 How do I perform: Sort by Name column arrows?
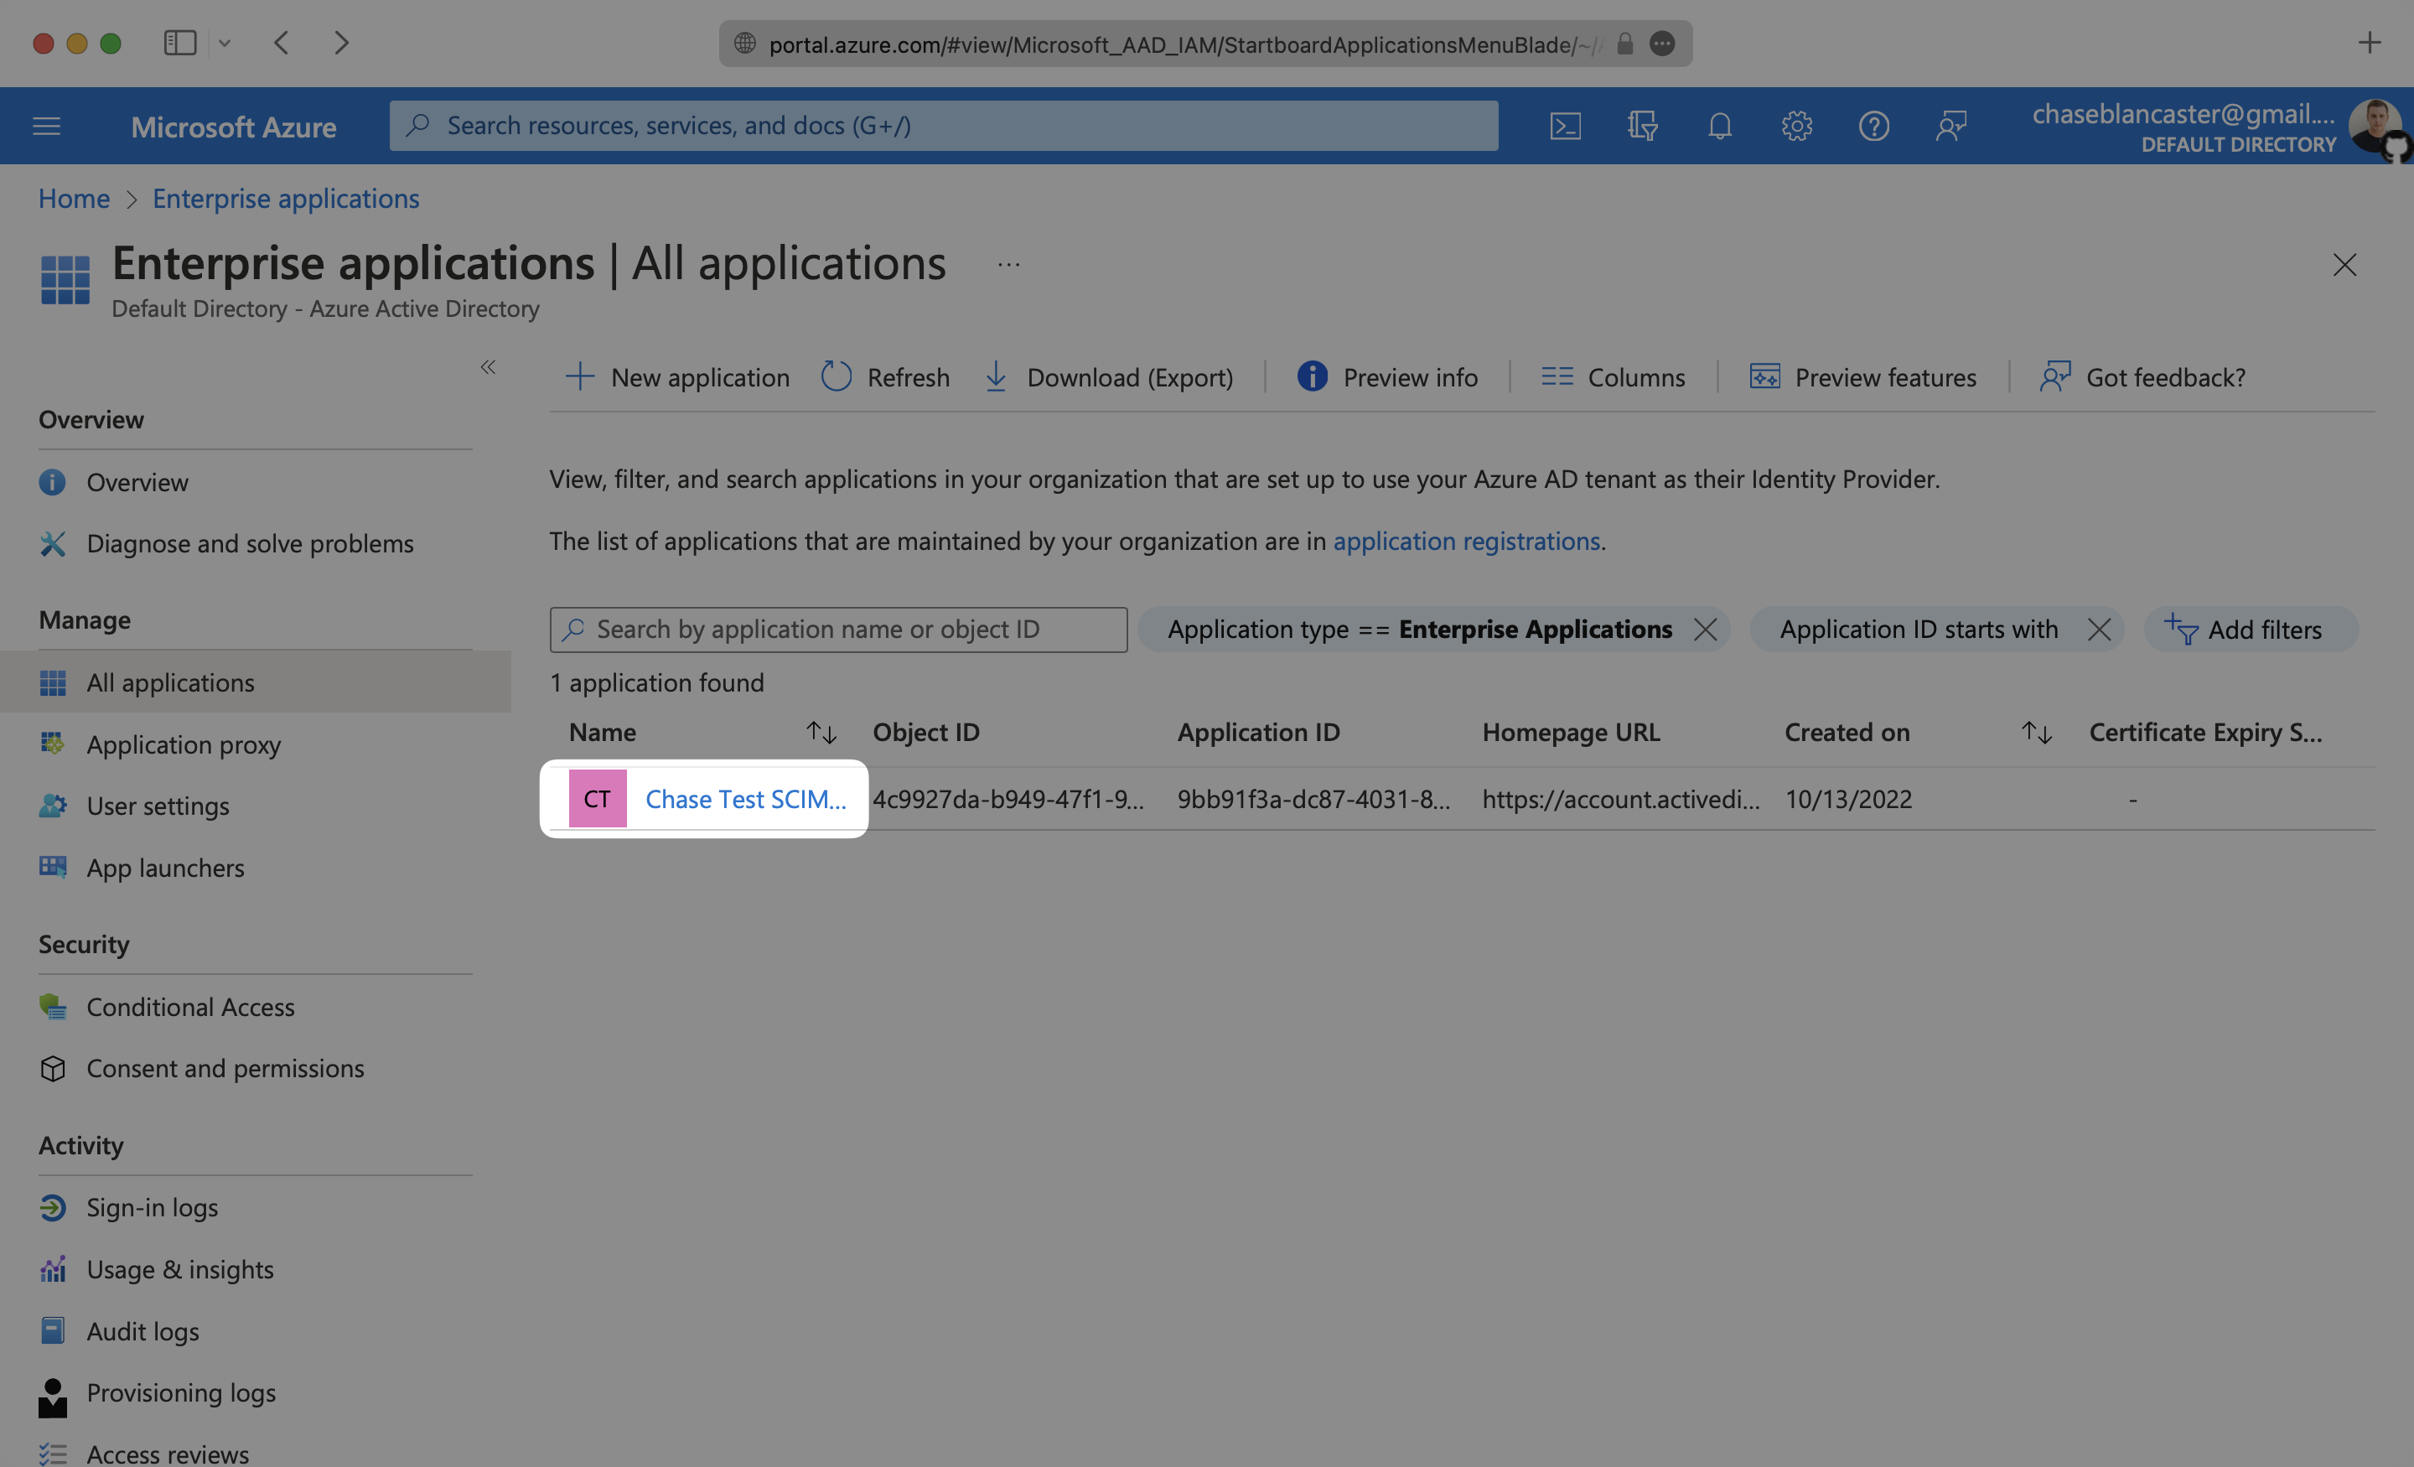pos(820,732)
